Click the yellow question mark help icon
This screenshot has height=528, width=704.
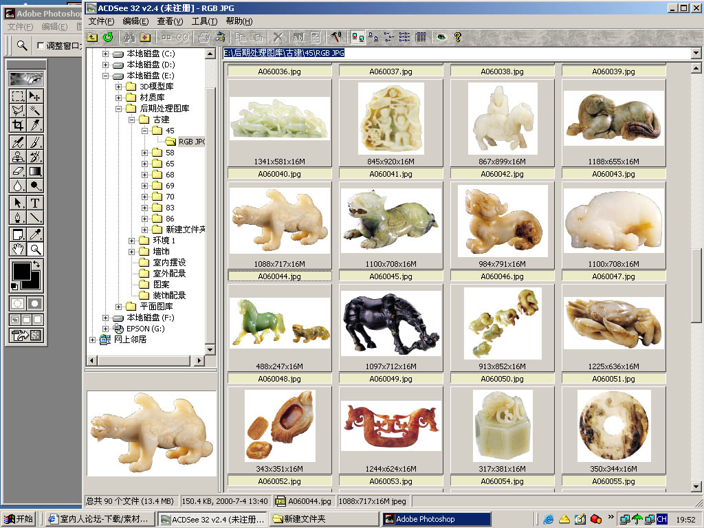458,37
